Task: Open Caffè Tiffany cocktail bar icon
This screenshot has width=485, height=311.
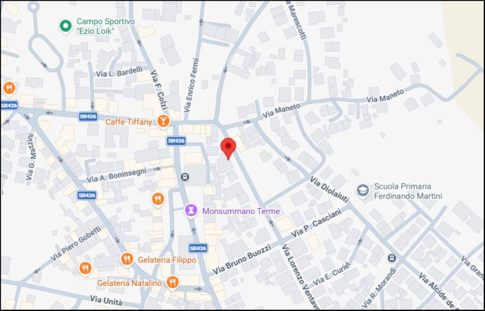Action: click(x=163, y=121)
